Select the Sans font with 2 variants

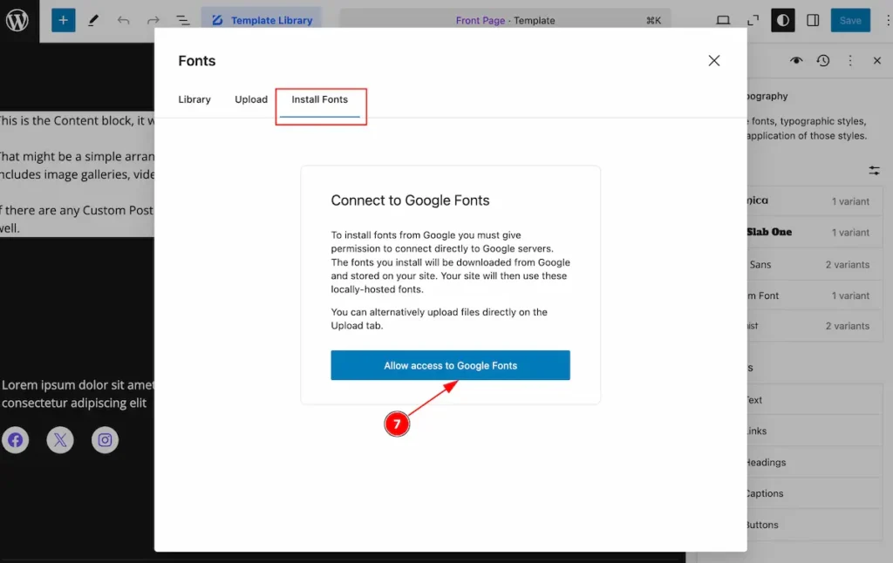[x=815, y=264]
